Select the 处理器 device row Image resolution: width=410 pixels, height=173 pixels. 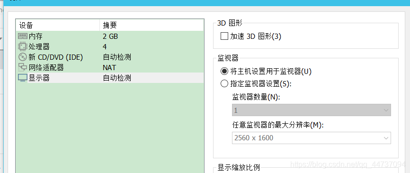click(109, 46)
